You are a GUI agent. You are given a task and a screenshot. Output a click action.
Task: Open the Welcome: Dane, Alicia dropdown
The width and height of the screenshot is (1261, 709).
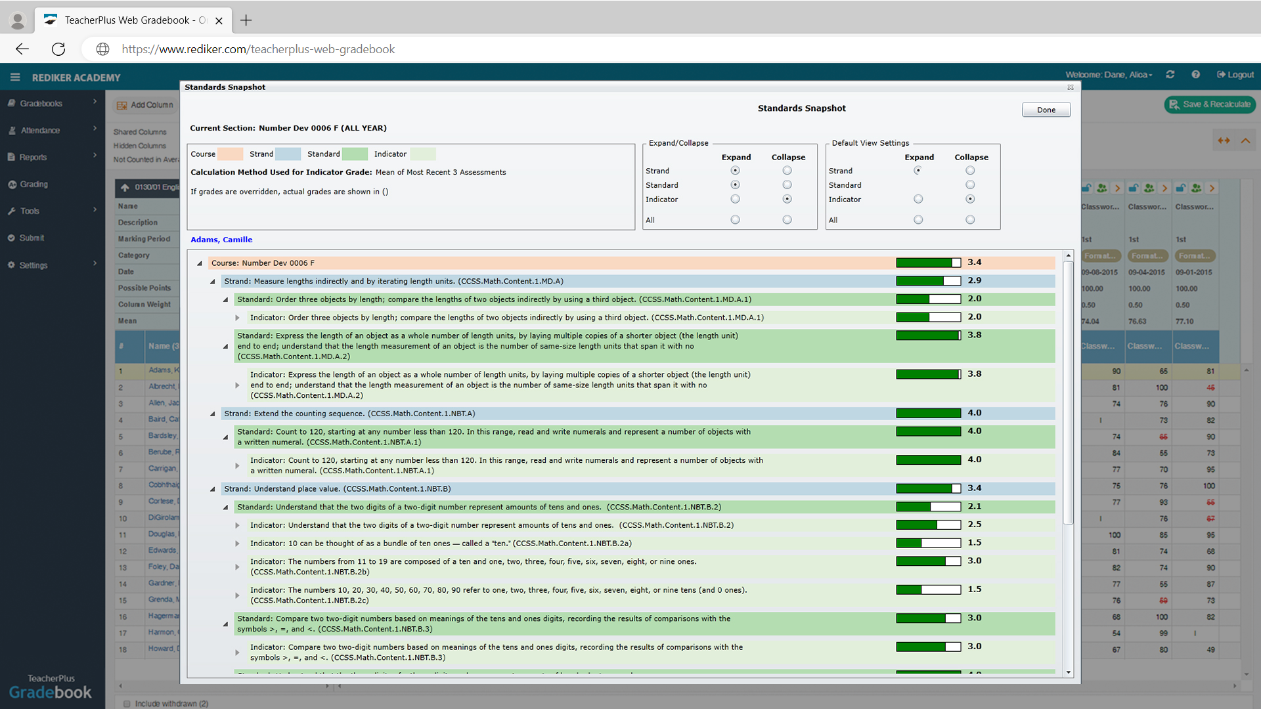1110,74
